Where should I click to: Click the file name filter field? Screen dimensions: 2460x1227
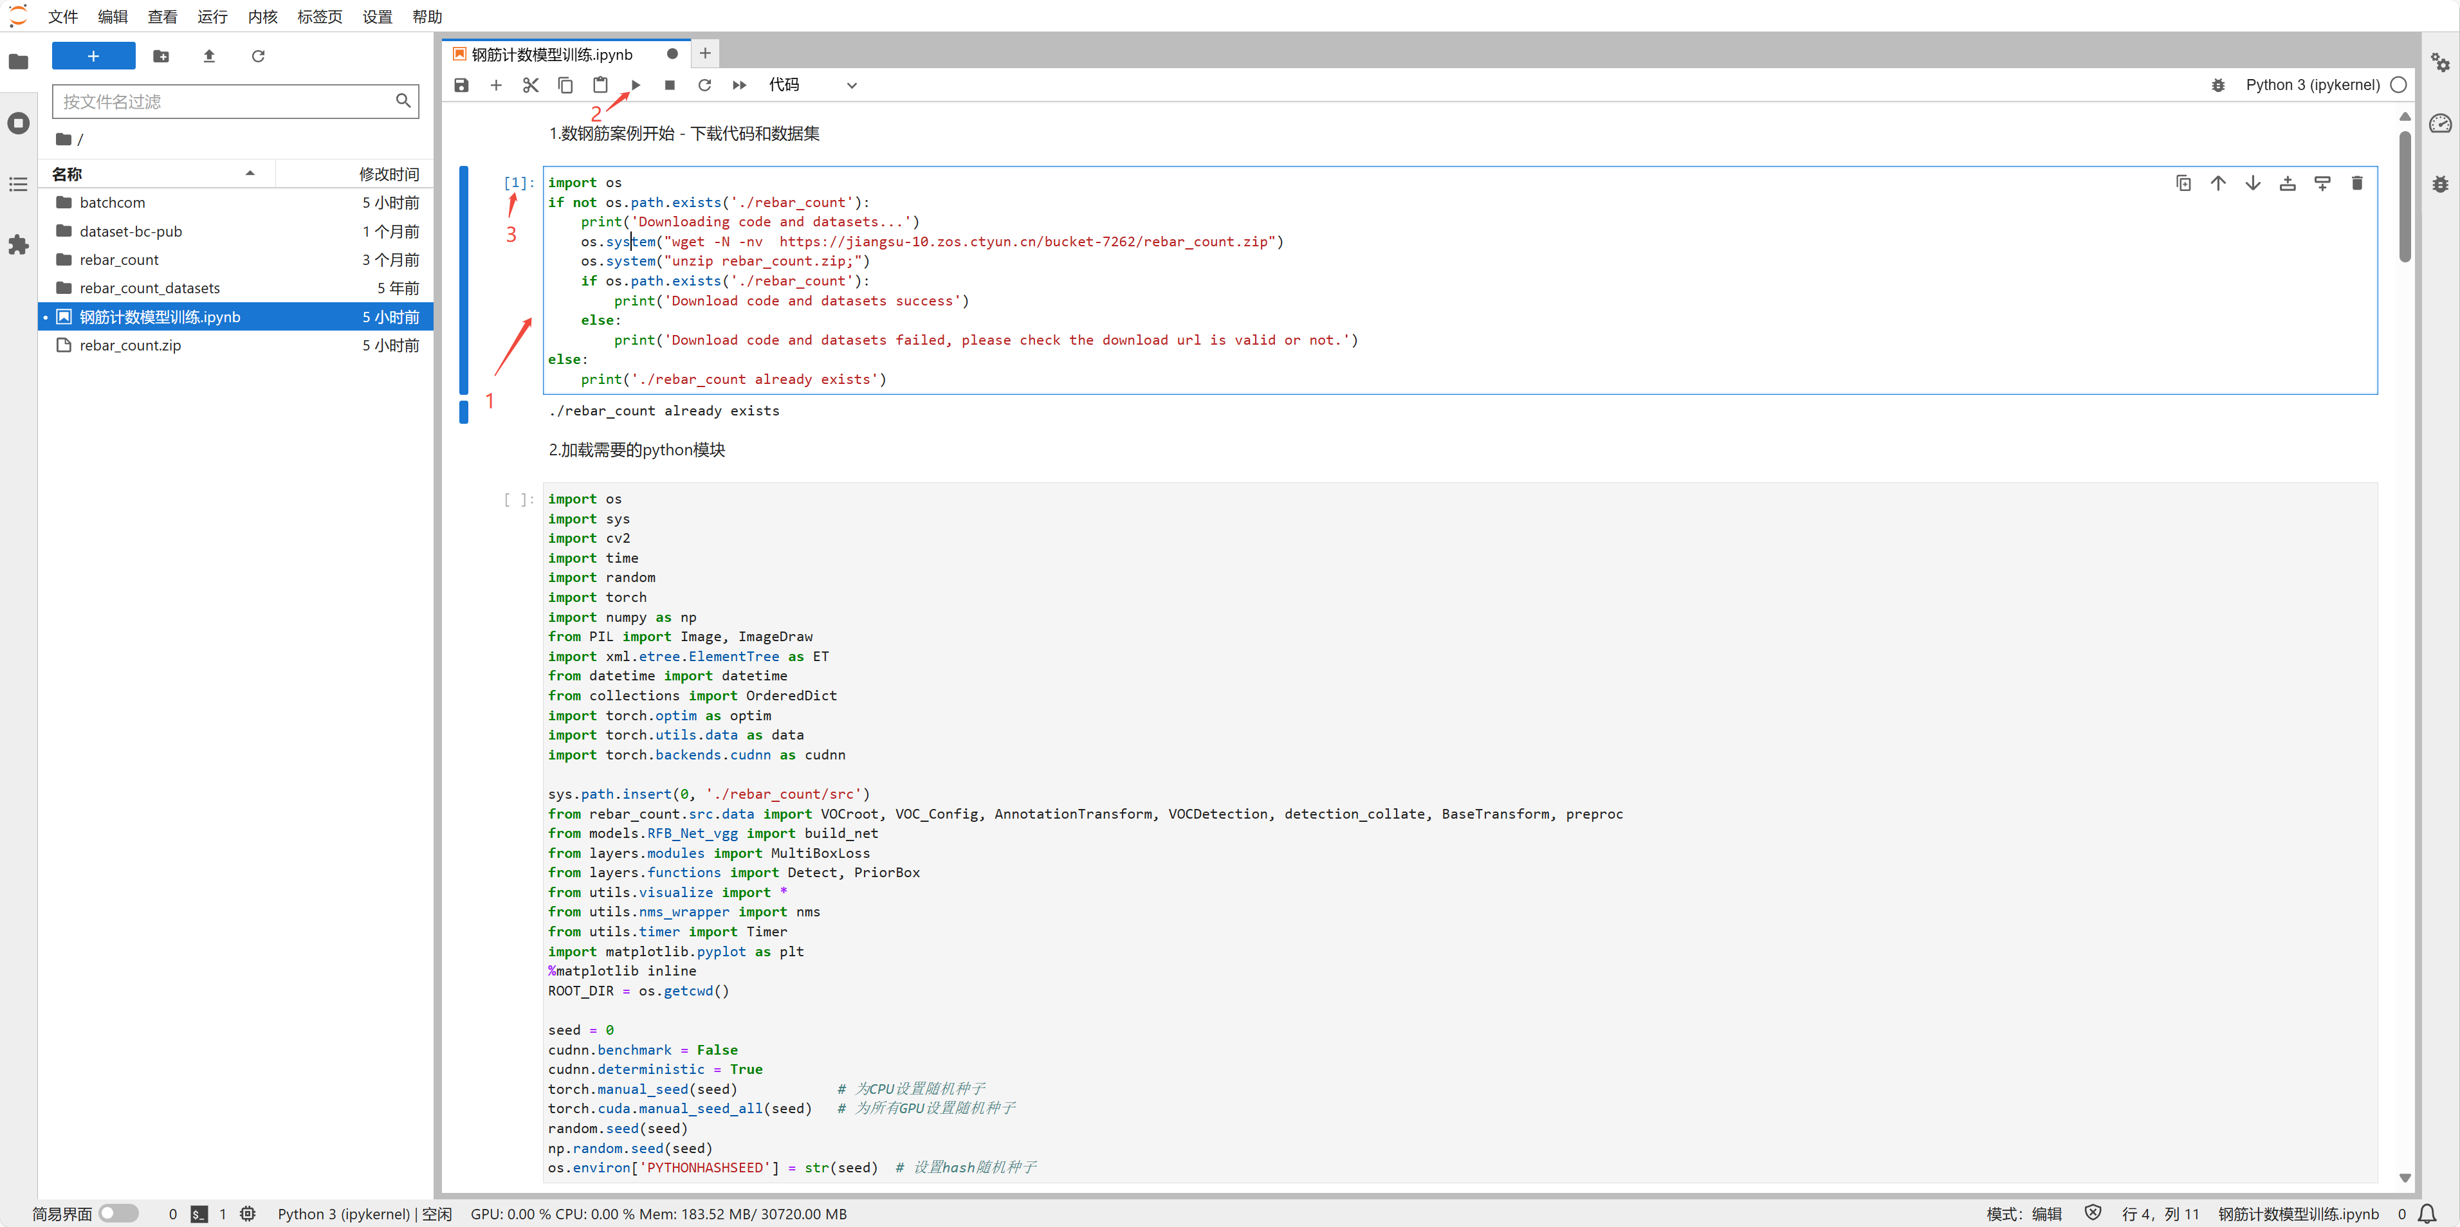click(x=235, y=101)
